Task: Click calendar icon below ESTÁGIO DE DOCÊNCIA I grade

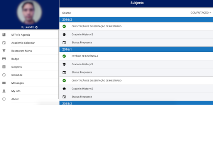Action: (x=64, y=72)
